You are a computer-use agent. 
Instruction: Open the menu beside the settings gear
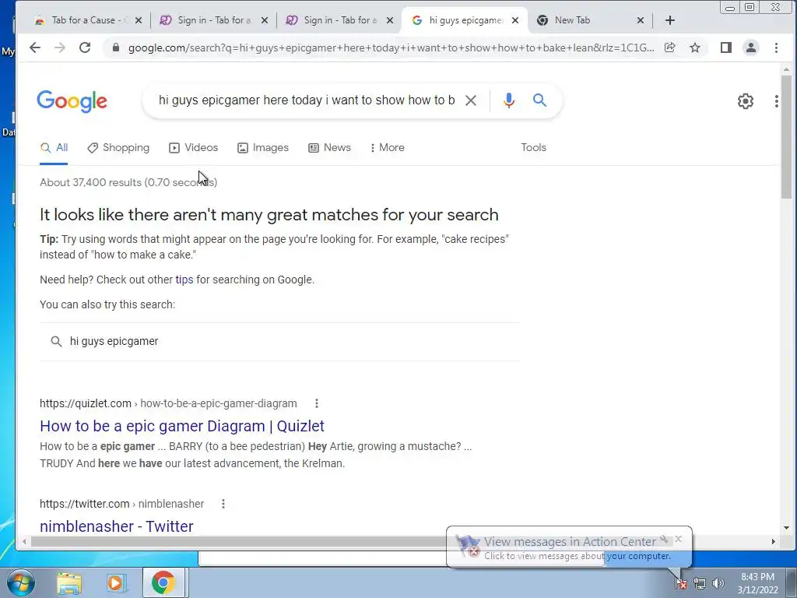(776, 101)
